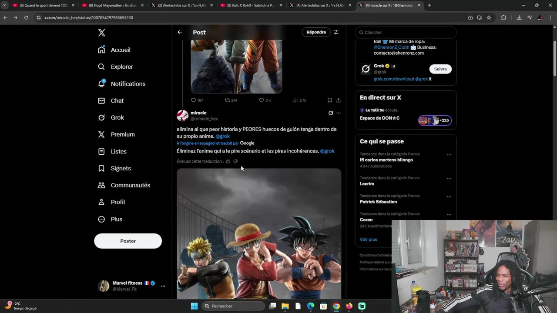Screen dimensions: 557x313
Task: Click the Rechercher taskbar search box
Action: pos(234,306)
